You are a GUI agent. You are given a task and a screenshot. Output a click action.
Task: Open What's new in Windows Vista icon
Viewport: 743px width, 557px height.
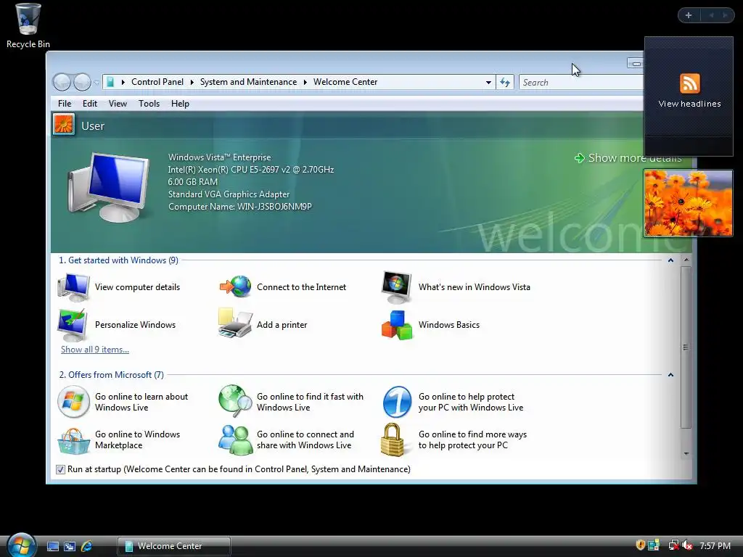pos(397,287)
